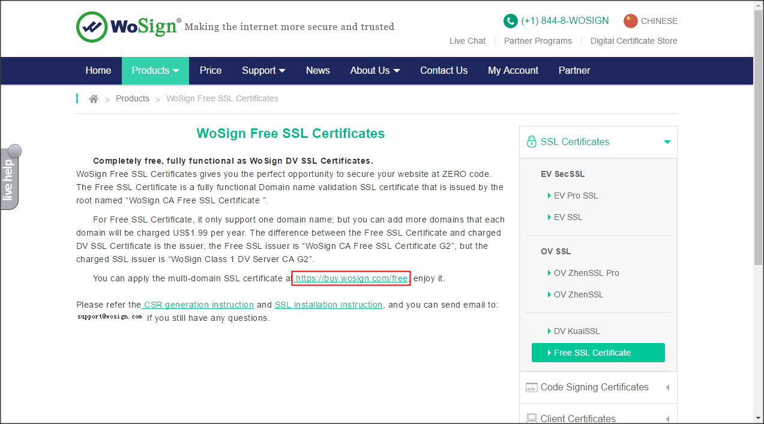Expand the Code Signing Certificates section arrow
Image resolution: width=764 pixels, height=424 pixels.
(x=667, y=387)
